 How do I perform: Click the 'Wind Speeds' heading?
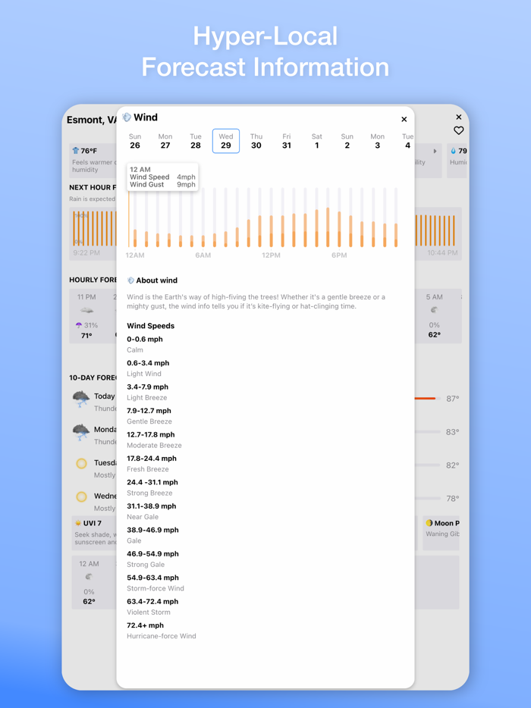pyautogui.click(x=150, y=326)
